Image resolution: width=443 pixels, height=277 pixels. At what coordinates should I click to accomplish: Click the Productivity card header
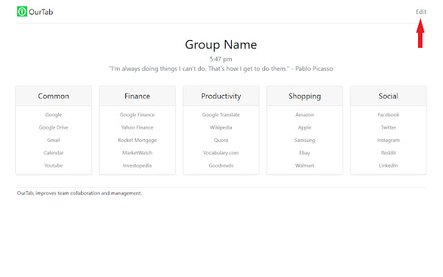[x=221, y=96]
